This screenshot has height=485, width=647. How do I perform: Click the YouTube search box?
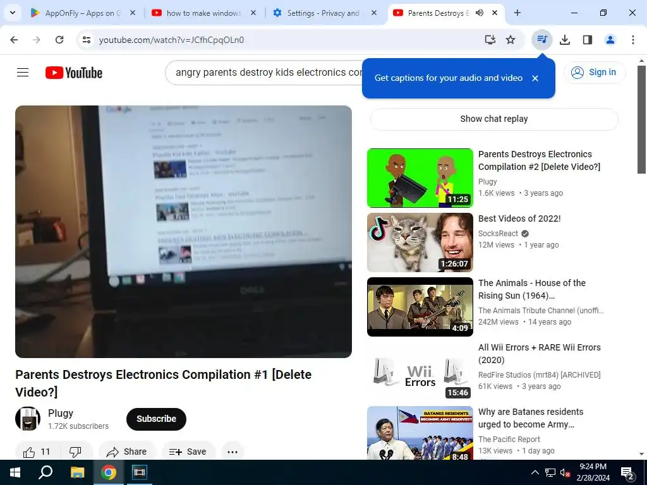coord(264,73)
